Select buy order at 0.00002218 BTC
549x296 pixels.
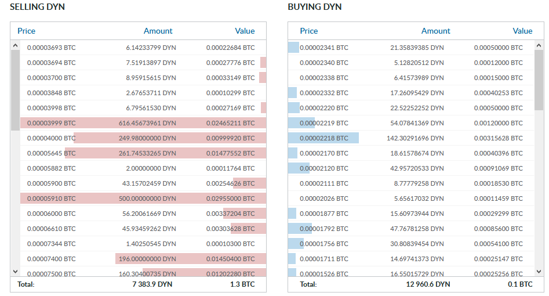[411, 138]
